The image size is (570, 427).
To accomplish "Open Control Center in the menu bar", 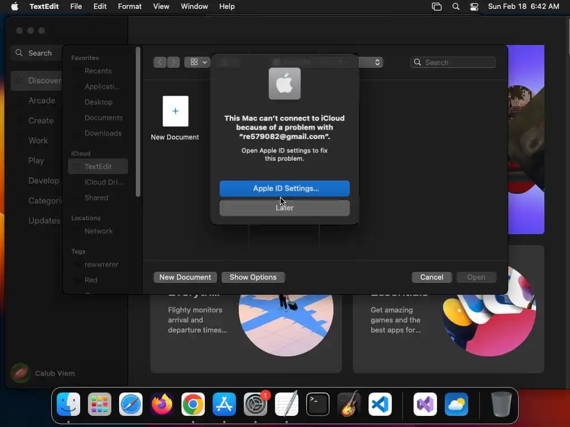I will [474, 7].
